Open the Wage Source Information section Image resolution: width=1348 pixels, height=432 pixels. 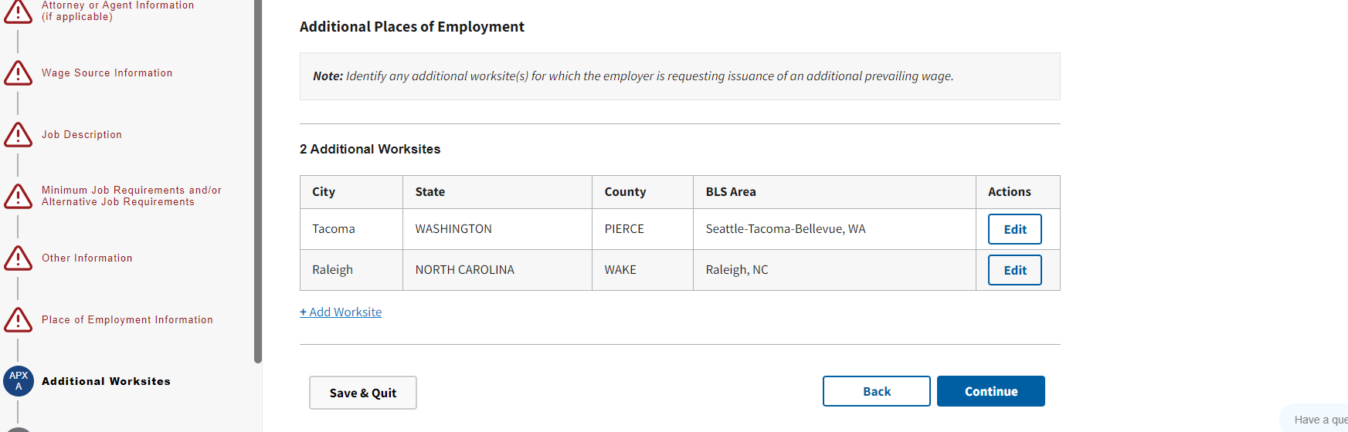[x=107, y=73]
